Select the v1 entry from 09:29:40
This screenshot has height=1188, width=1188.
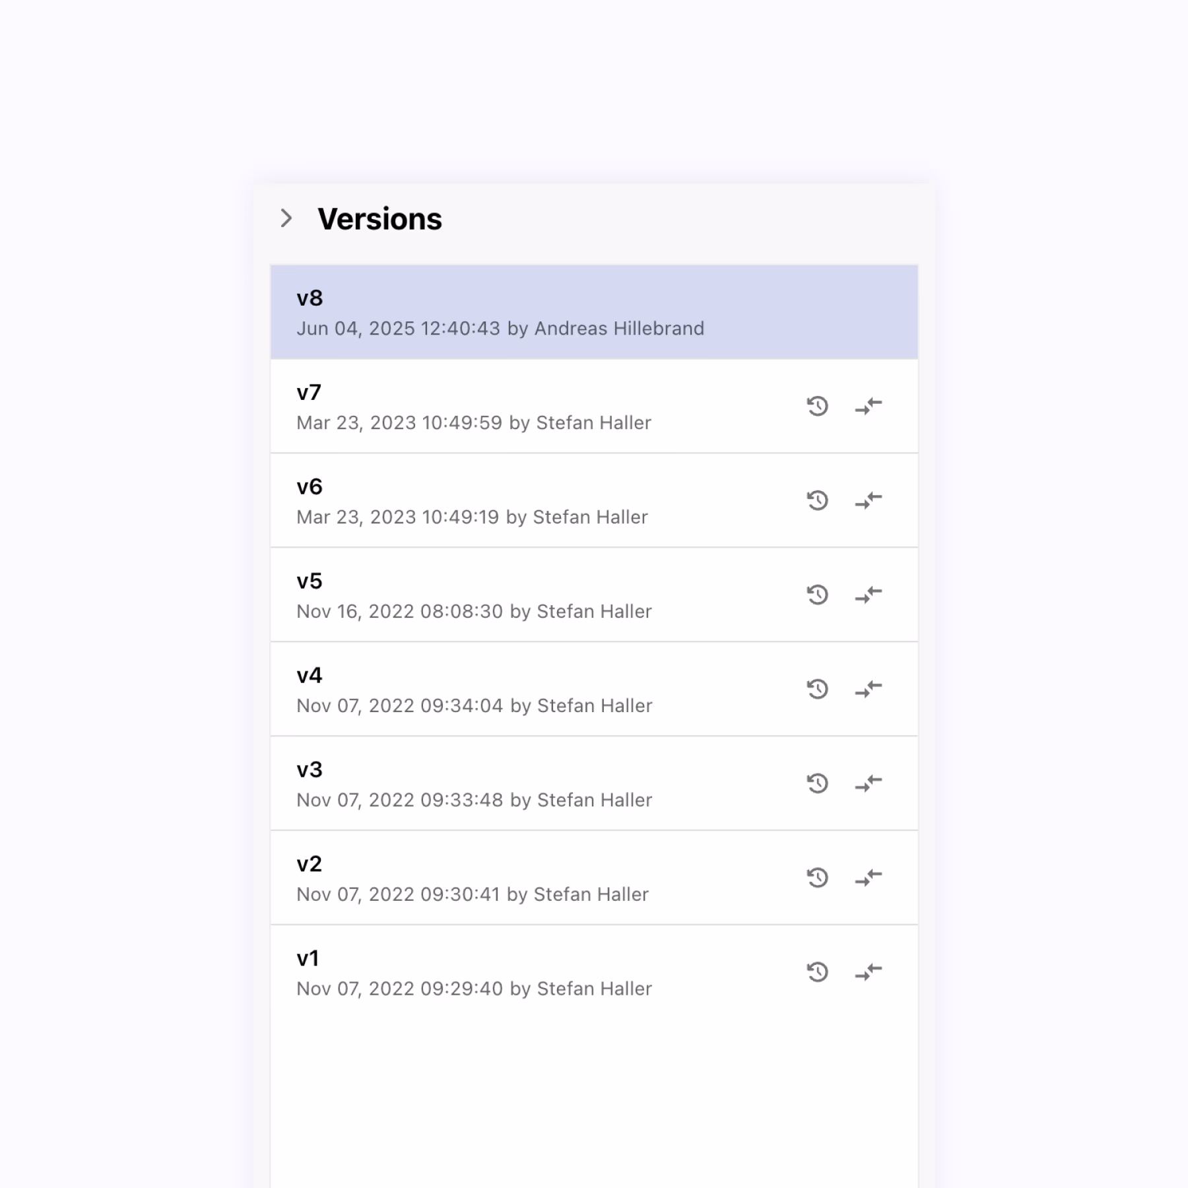click(x=594, y=972)
